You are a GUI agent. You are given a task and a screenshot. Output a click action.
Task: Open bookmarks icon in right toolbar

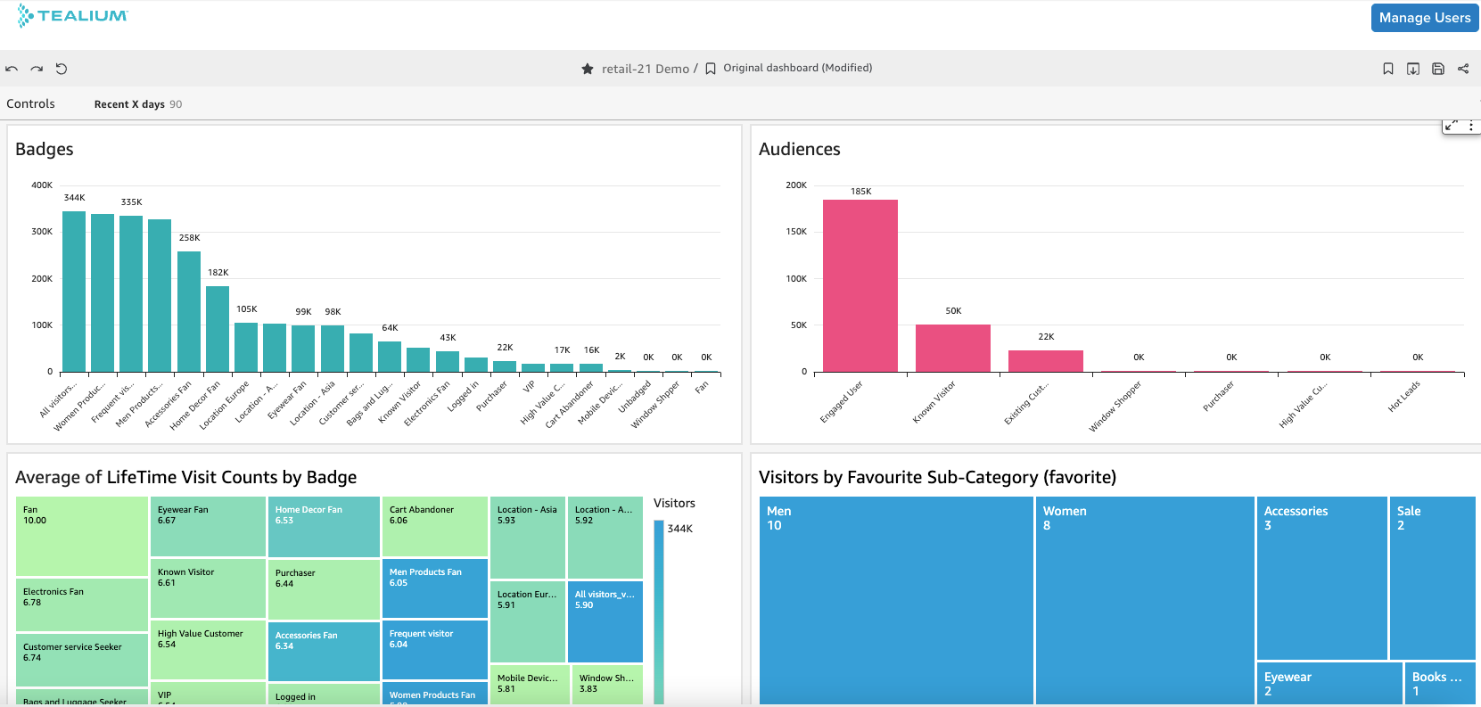pos(1387,69)
